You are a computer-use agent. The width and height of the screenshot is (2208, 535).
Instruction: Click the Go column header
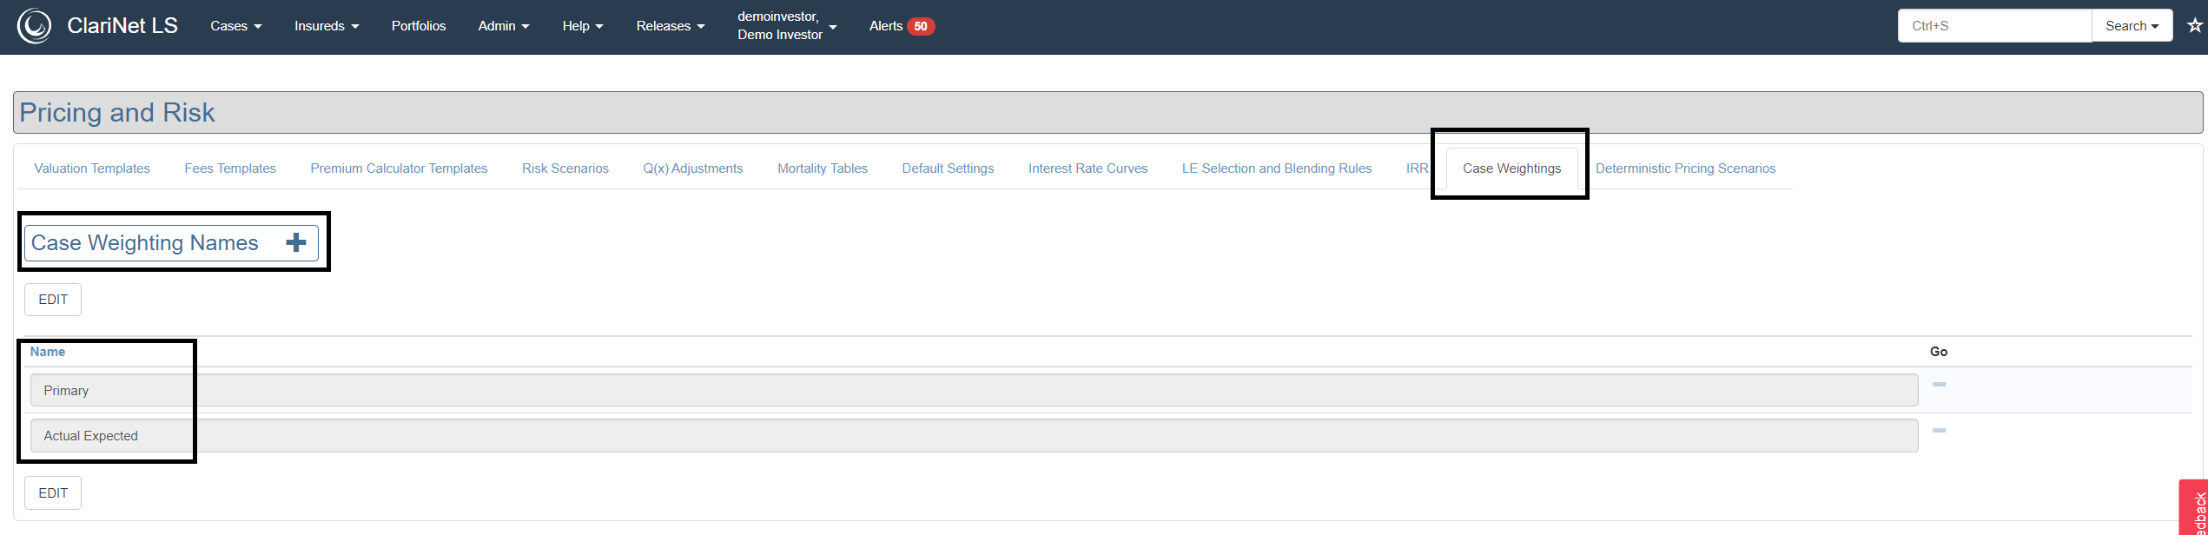point(1939,352)
